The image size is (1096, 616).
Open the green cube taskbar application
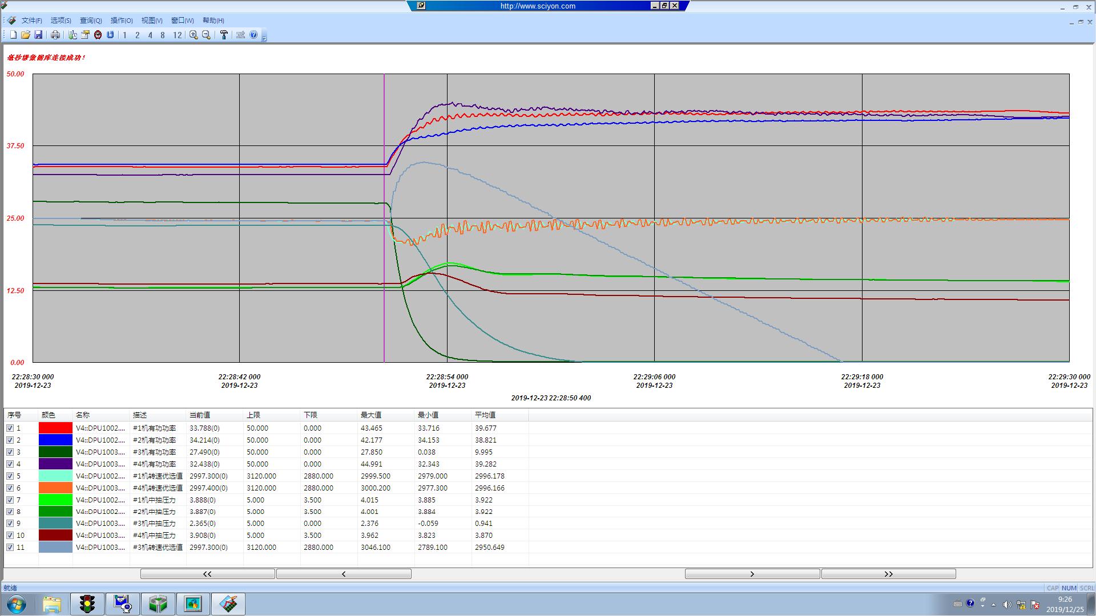coord(158,604)
